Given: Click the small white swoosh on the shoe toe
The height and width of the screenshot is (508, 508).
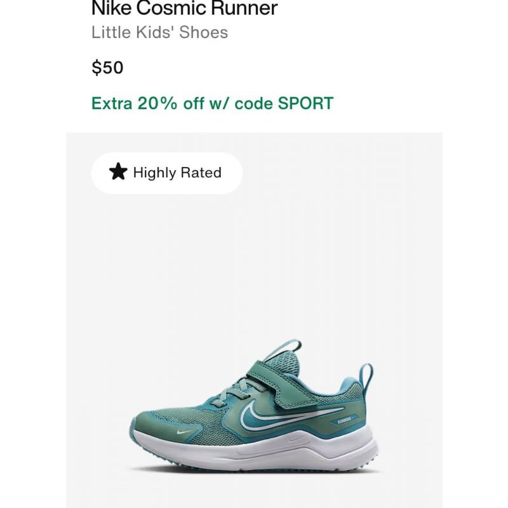Looking at the screenshot, I should [x=184, y=431].
